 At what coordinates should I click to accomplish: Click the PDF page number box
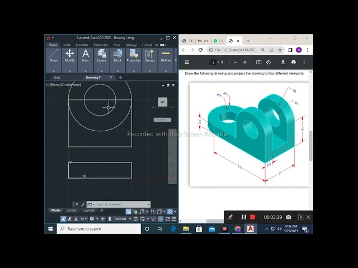pyautogui.click(x=213, y=62)
